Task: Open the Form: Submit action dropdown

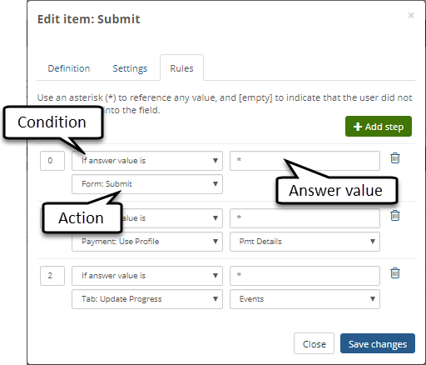Action: (x=147, y=184)
